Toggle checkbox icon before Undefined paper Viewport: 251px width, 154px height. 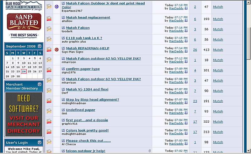(x=63, y=110)
